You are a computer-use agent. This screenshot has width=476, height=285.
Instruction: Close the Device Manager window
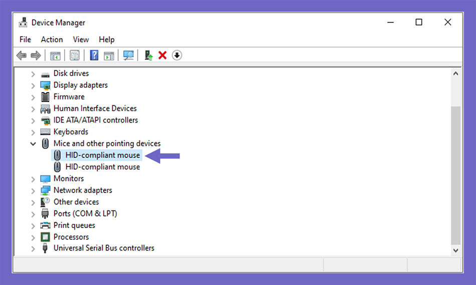point(447,22)
